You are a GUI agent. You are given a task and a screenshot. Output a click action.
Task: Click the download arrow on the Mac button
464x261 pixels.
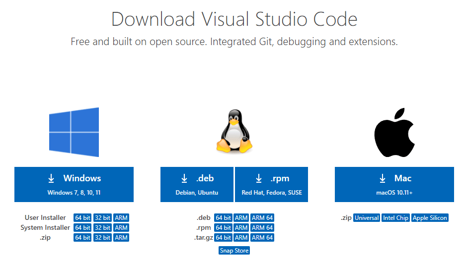click(383, 178)
